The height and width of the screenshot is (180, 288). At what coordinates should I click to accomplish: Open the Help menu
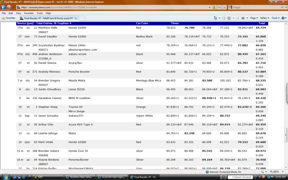[48, 13]
